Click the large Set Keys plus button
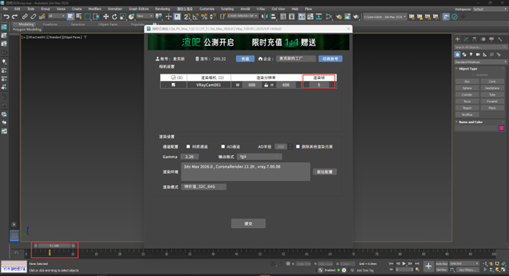 [x=429, y=266]
